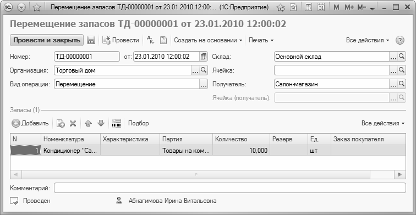The image size is (416, 215).
Task: Click the Комментарий input field
Action: (230, 188)
